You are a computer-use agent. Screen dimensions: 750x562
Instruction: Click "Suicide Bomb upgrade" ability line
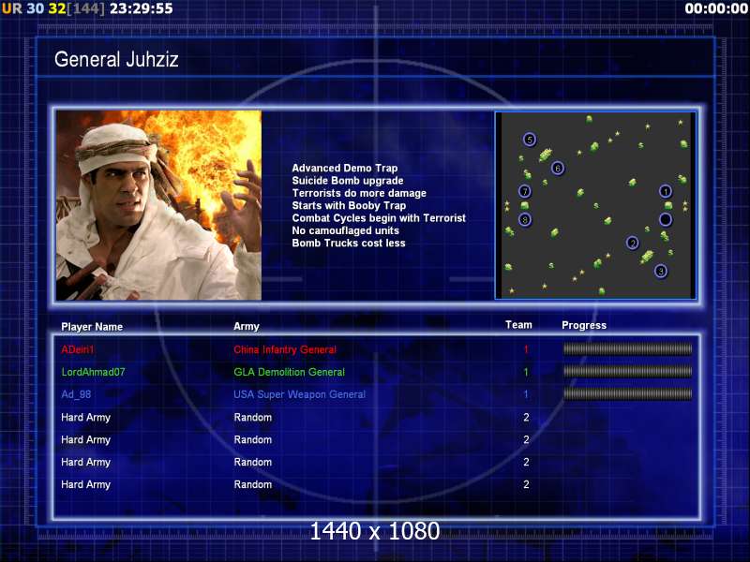pyautogui.click(x=348, y=181)
